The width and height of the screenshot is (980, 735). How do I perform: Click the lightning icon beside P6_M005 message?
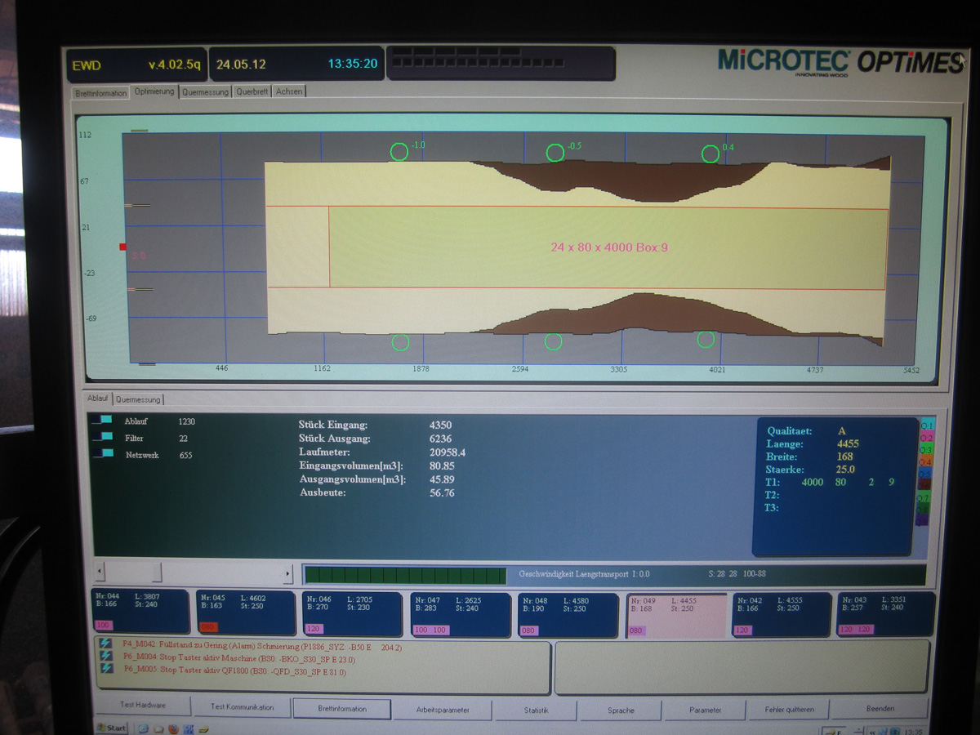(105, 669)
